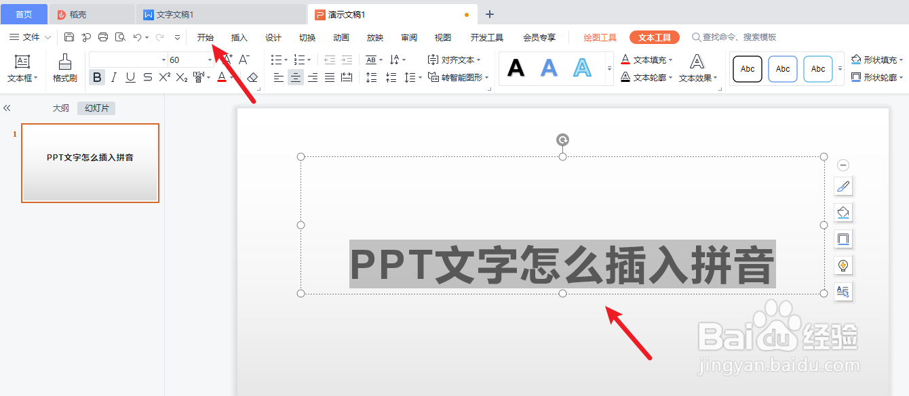Click the lightbulb suggestion icon beside textbox
Screen dimensions: 909x396
843,265
